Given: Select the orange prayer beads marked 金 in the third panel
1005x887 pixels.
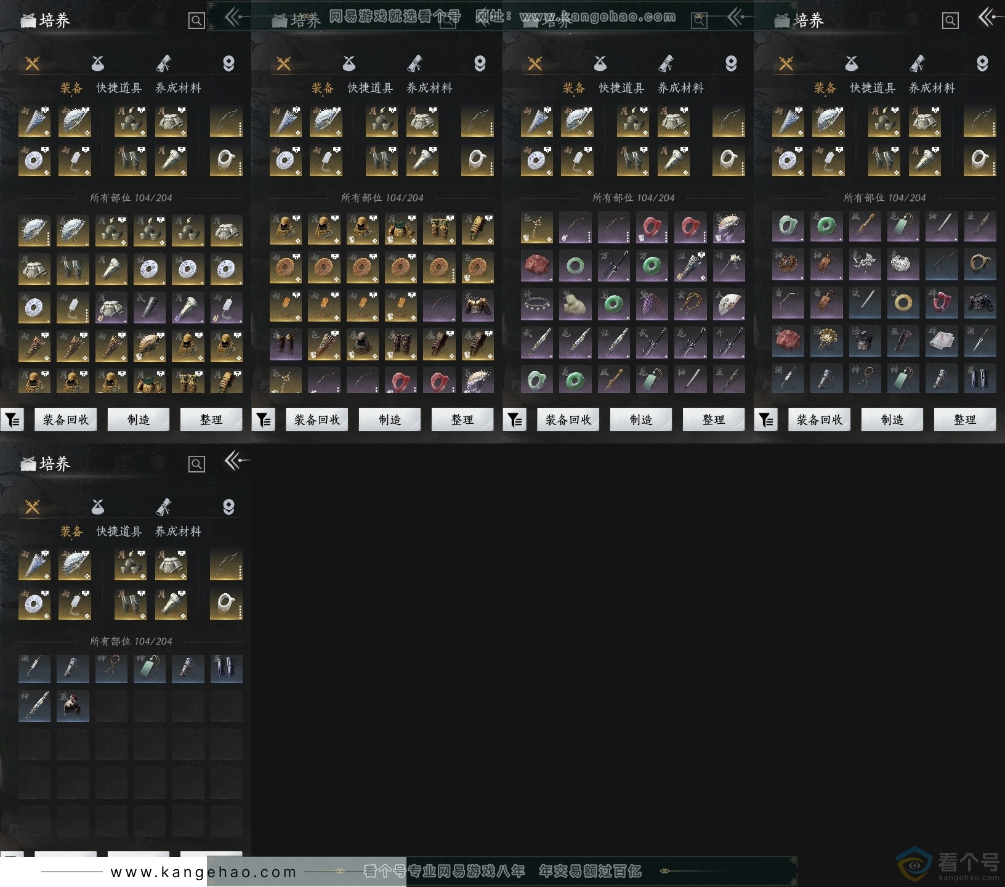Looking at the screenshot, I should [690, 304].
